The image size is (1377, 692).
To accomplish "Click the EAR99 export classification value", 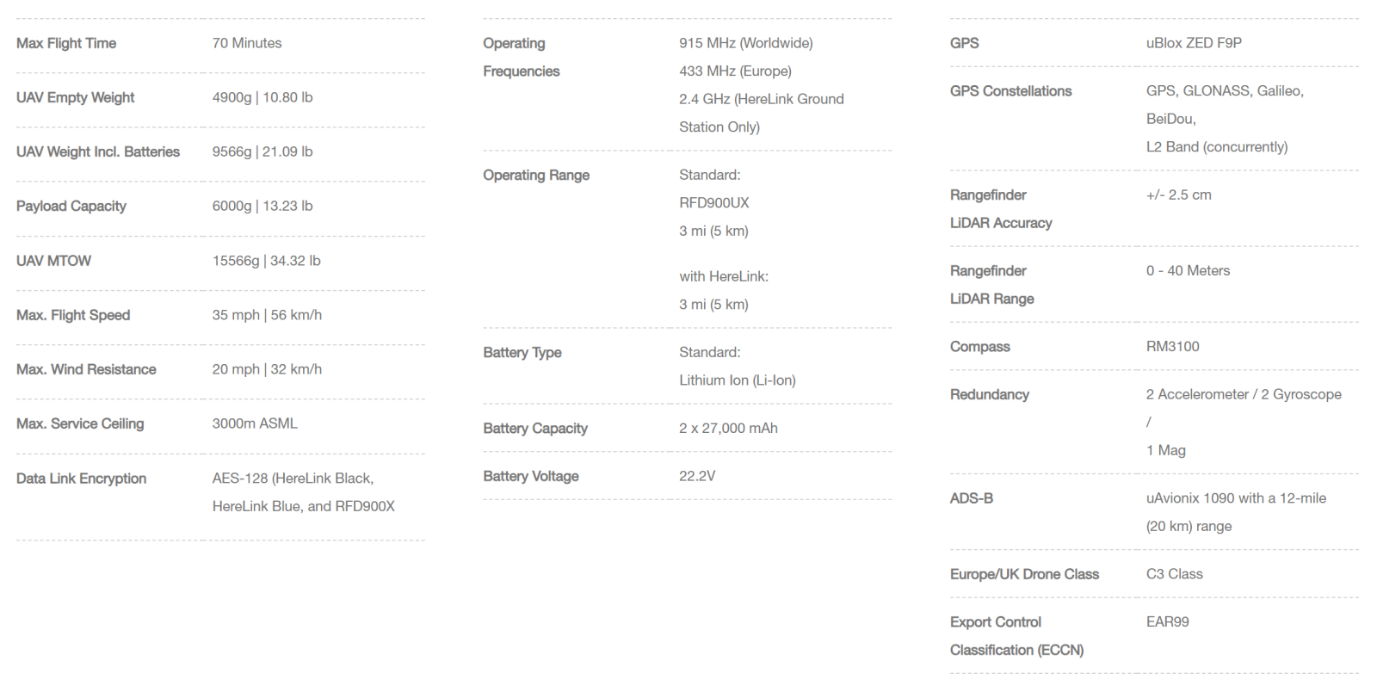I will pos(1168,621).
